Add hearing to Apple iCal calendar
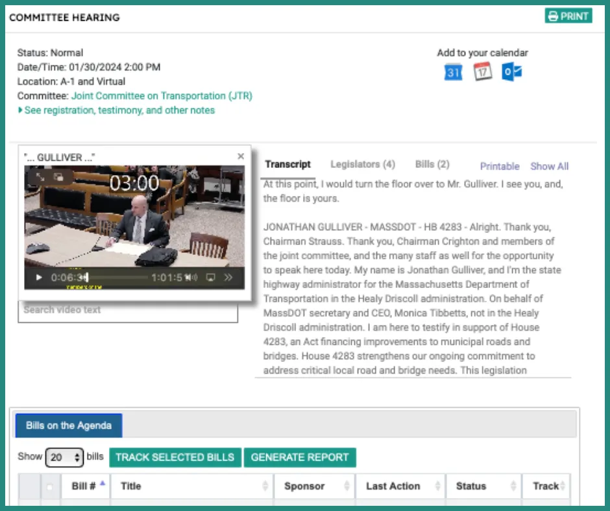This screenshot has width=610, height=511. [483, 72]
